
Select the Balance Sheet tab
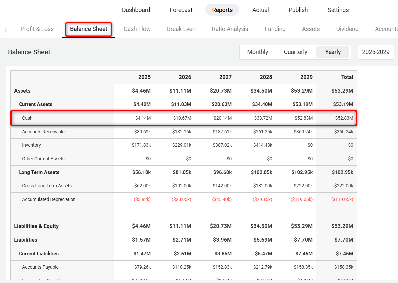point(89,29)
